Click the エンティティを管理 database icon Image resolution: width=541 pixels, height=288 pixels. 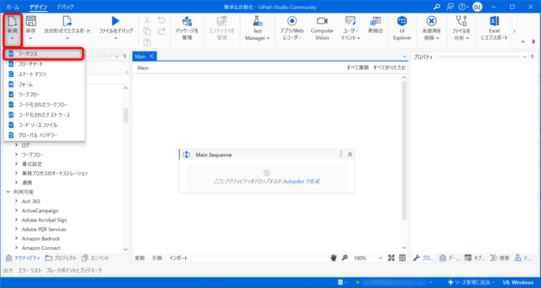pyautogui.click(x=221, y=20)
